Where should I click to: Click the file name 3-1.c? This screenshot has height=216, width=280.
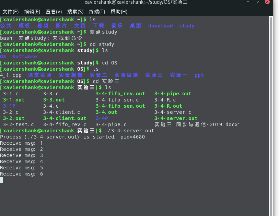pos(11,94)
